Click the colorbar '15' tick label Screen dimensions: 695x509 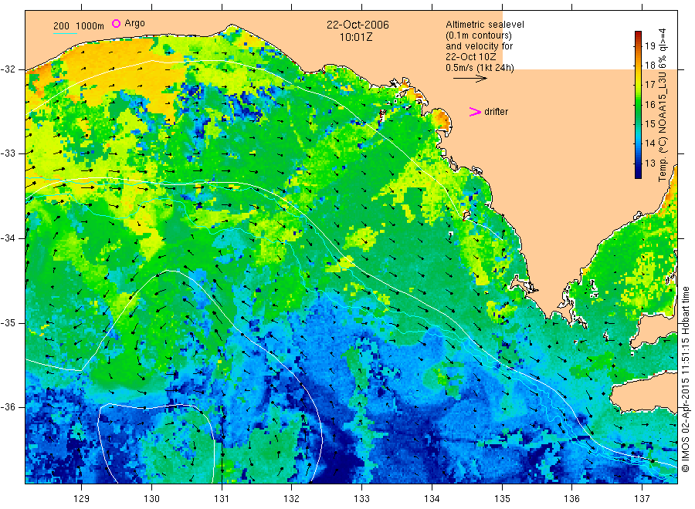click(649, 124)
